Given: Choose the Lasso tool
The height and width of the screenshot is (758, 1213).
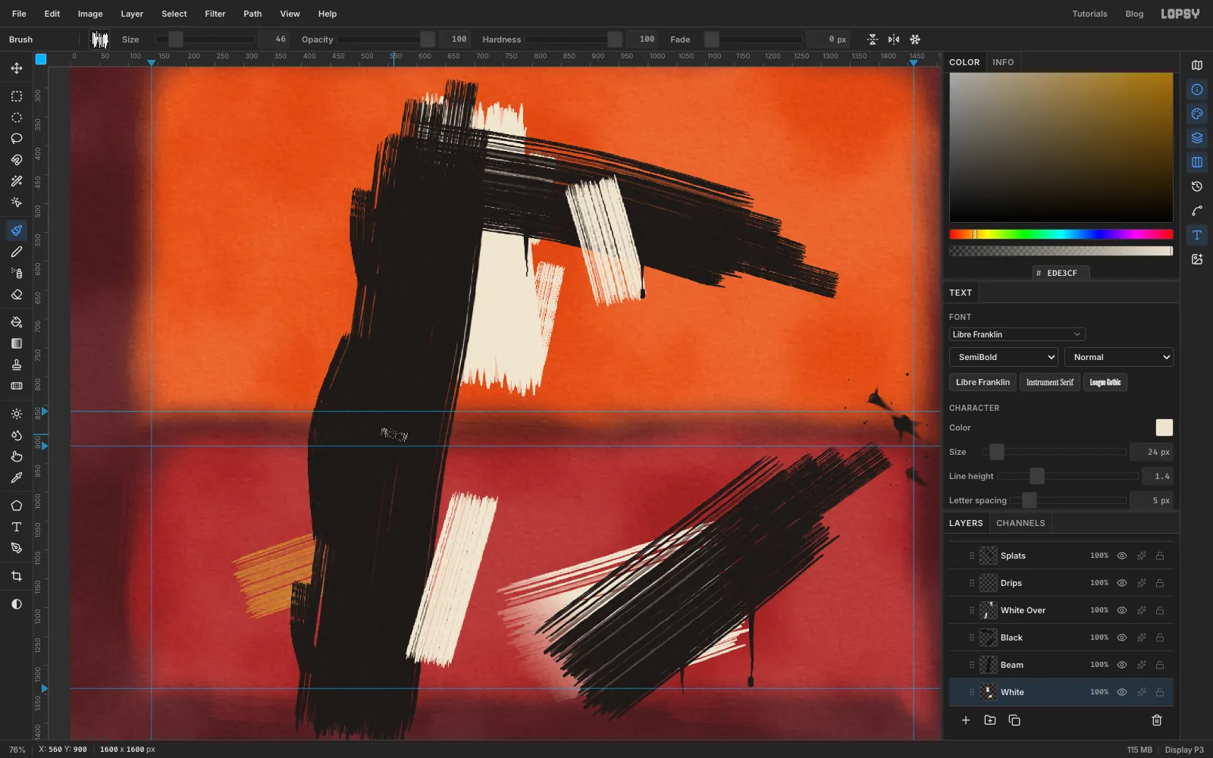Looking at the screenshot, I should click(17, 139).
